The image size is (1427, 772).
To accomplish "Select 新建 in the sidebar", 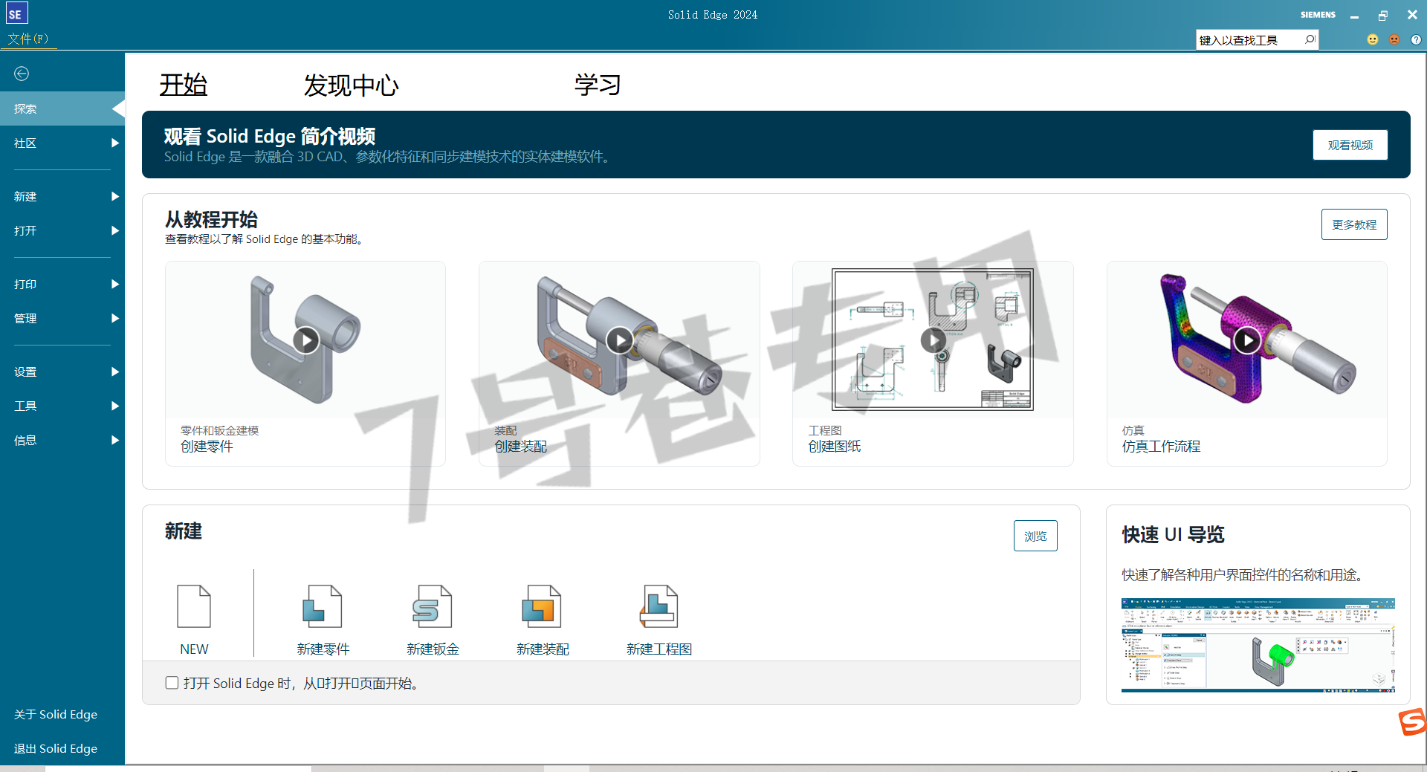I will [62, 196].
